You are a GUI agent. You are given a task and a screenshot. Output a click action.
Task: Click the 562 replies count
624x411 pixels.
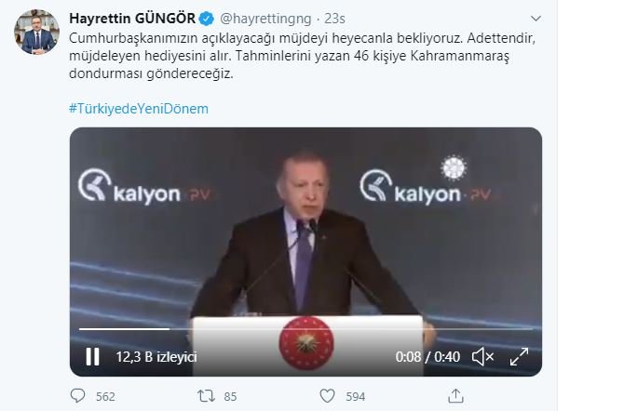coord(105,396)
